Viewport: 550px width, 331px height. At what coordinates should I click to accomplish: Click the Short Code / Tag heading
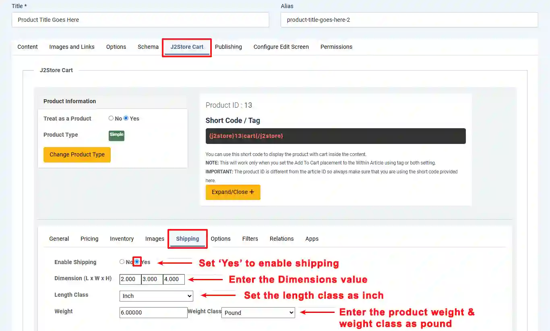[233, 121]
